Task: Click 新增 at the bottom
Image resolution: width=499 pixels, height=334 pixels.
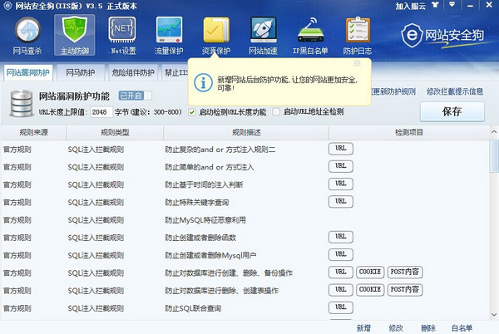Action: 363,328
